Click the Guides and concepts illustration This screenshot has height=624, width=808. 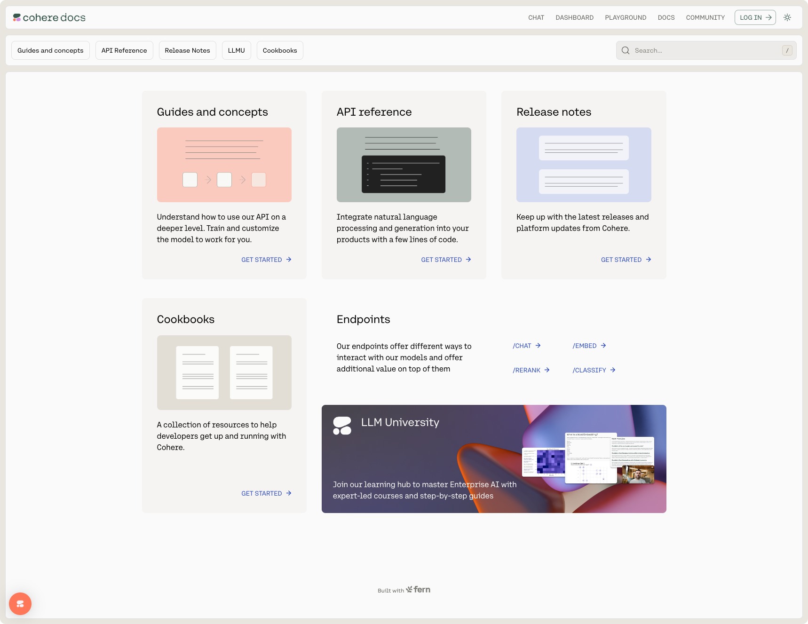(x=224, y=165)
